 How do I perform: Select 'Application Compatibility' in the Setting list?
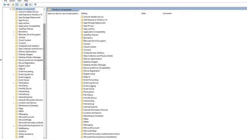coord(94,32)
